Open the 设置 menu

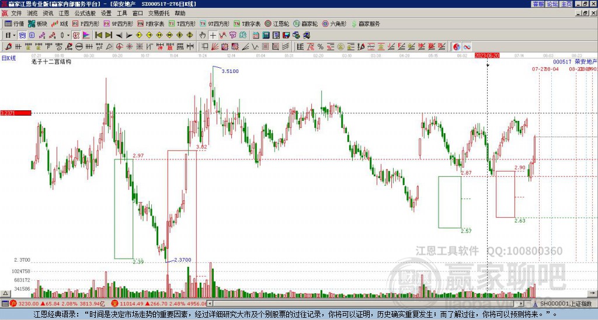(106, 13)
